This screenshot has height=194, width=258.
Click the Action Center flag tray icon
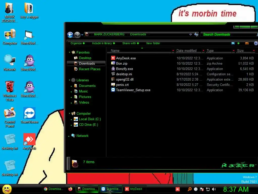(x=202, y=189)
